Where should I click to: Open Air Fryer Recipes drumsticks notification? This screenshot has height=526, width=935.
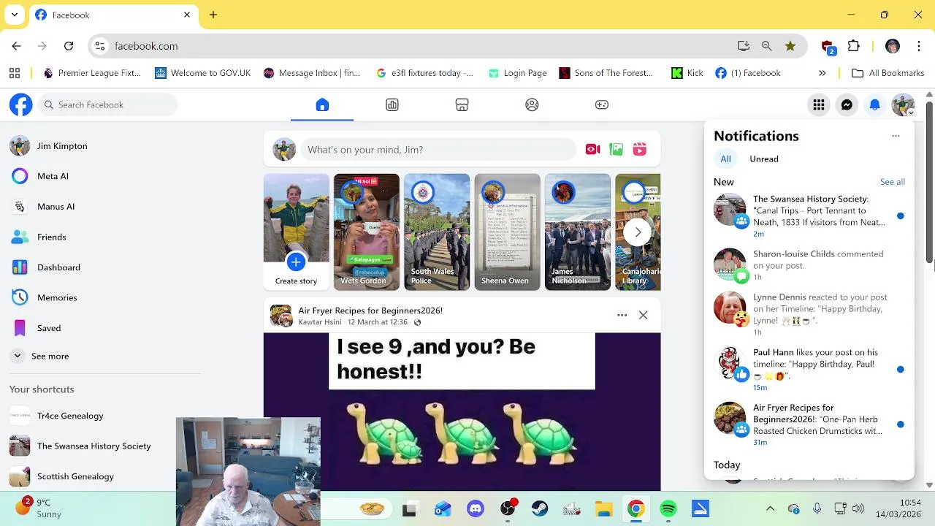pyautogui.click(x=809, y=424)
